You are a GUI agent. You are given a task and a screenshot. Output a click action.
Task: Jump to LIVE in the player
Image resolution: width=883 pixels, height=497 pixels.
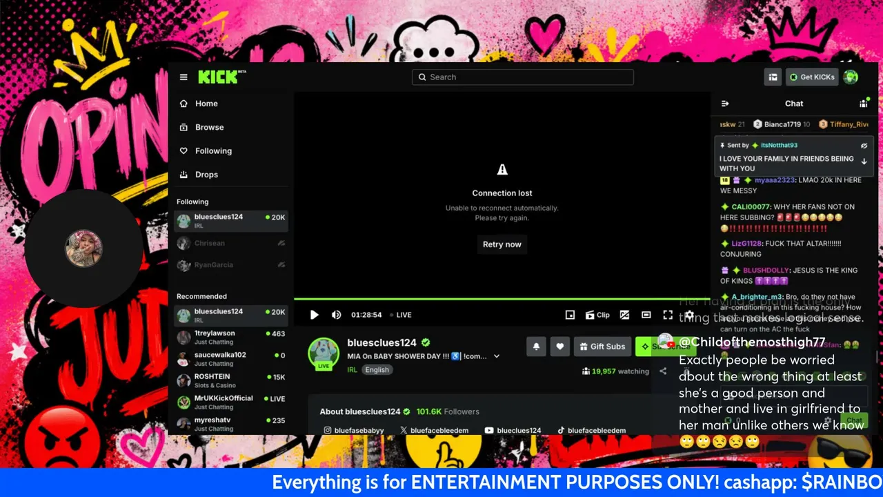coord(401,315)
